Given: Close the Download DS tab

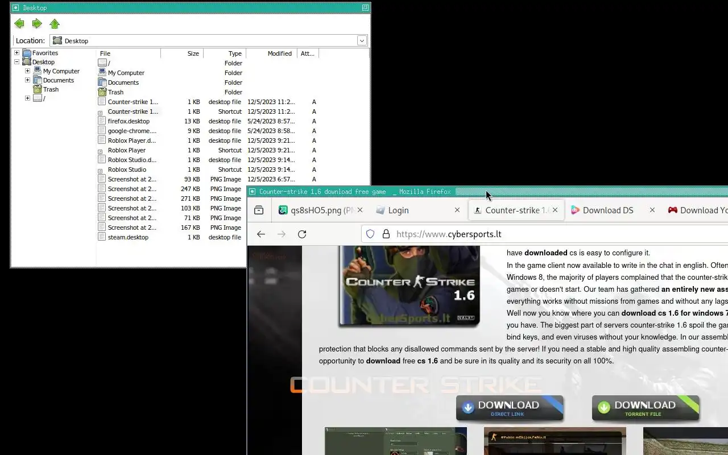Looking at the screenshot, I should [x=652, y=210].
